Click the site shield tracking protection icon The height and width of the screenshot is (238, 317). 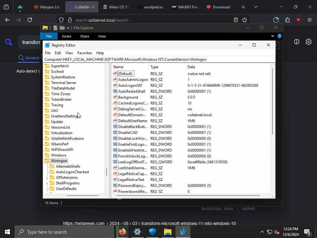point(61,20)
